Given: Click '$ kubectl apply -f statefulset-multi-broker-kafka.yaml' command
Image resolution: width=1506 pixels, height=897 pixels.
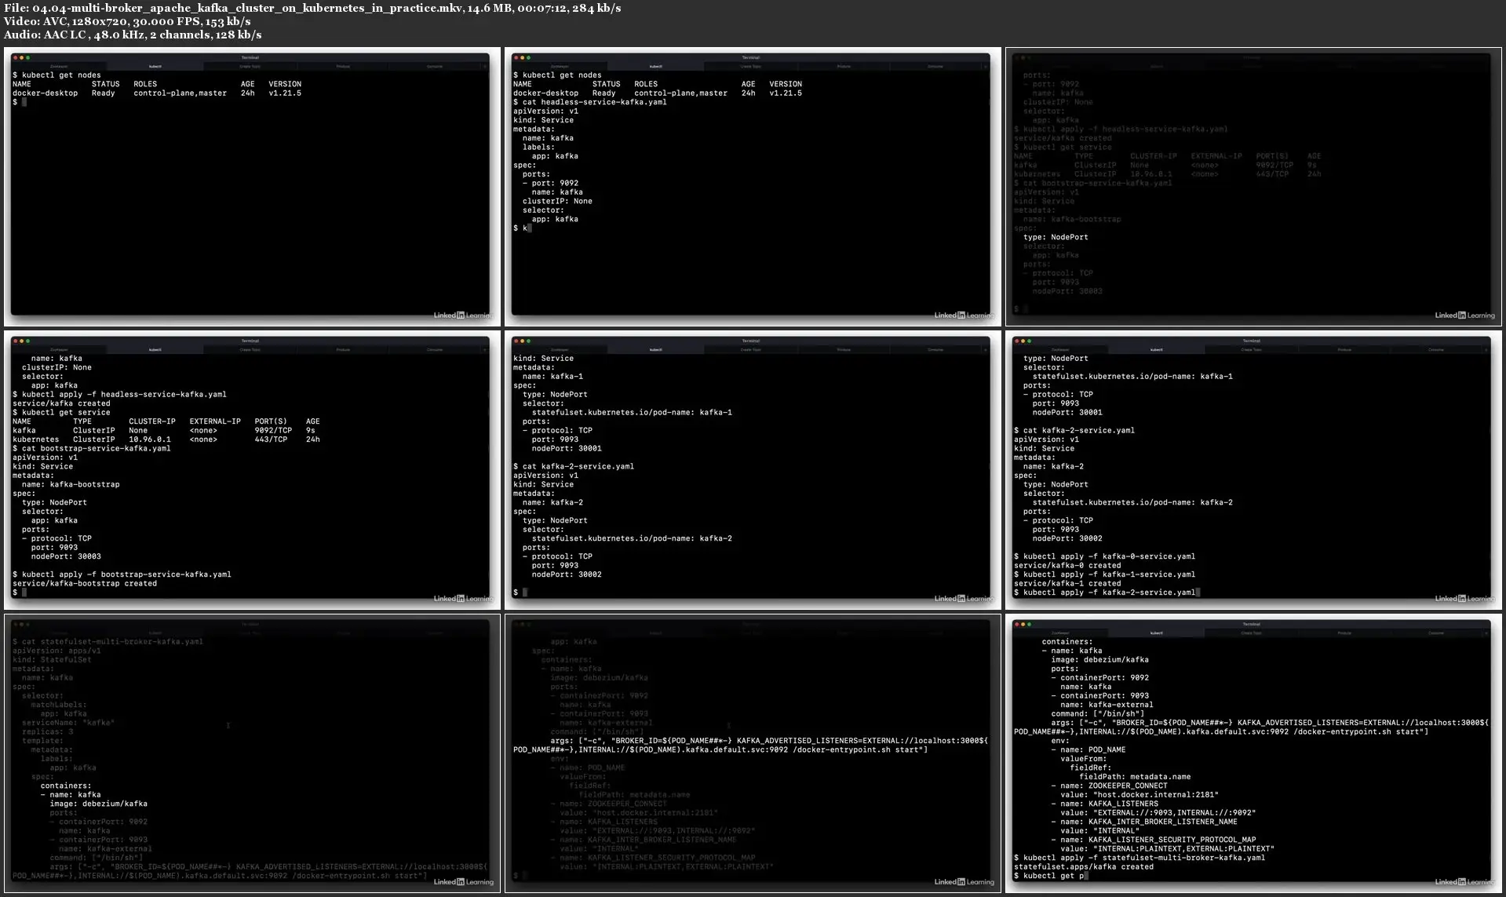Looking at the screenshot, I should pos(1140,858).
